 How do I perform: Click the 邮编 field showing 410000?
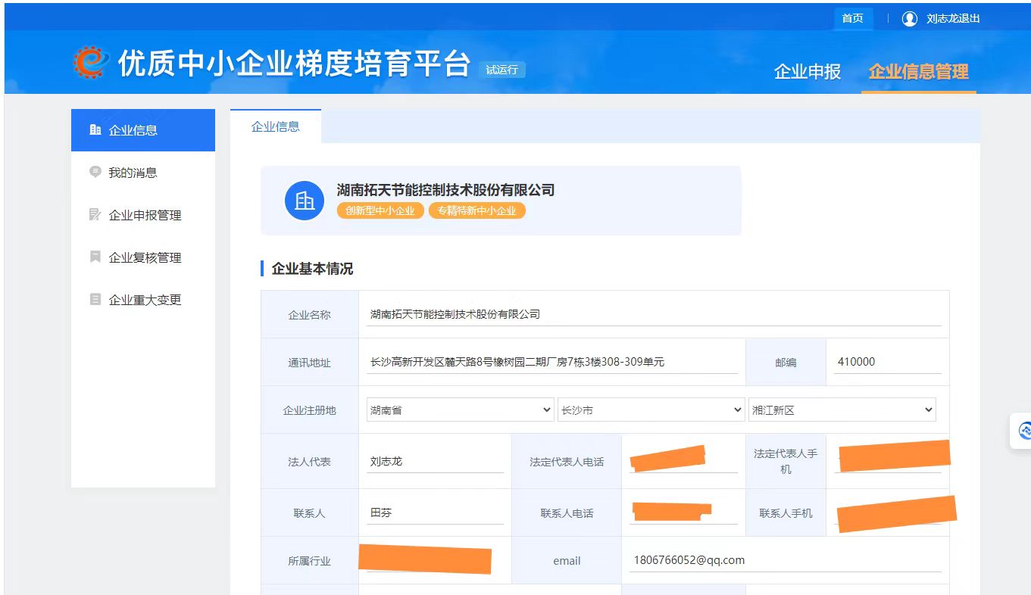click(x=888, y=362)
